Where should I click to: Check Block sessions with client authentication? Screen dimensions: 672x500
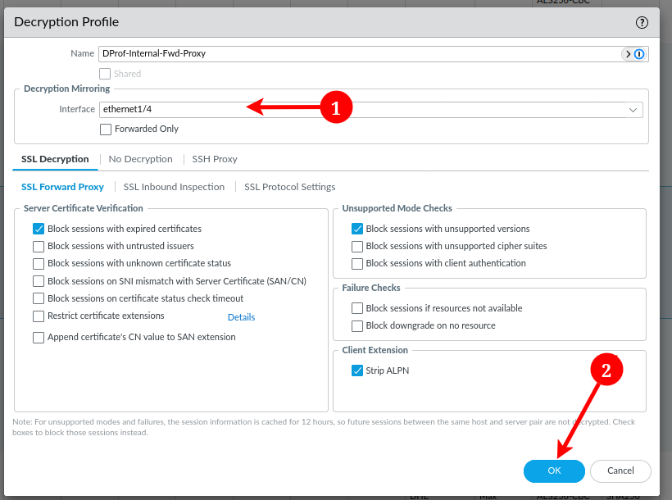357,264
